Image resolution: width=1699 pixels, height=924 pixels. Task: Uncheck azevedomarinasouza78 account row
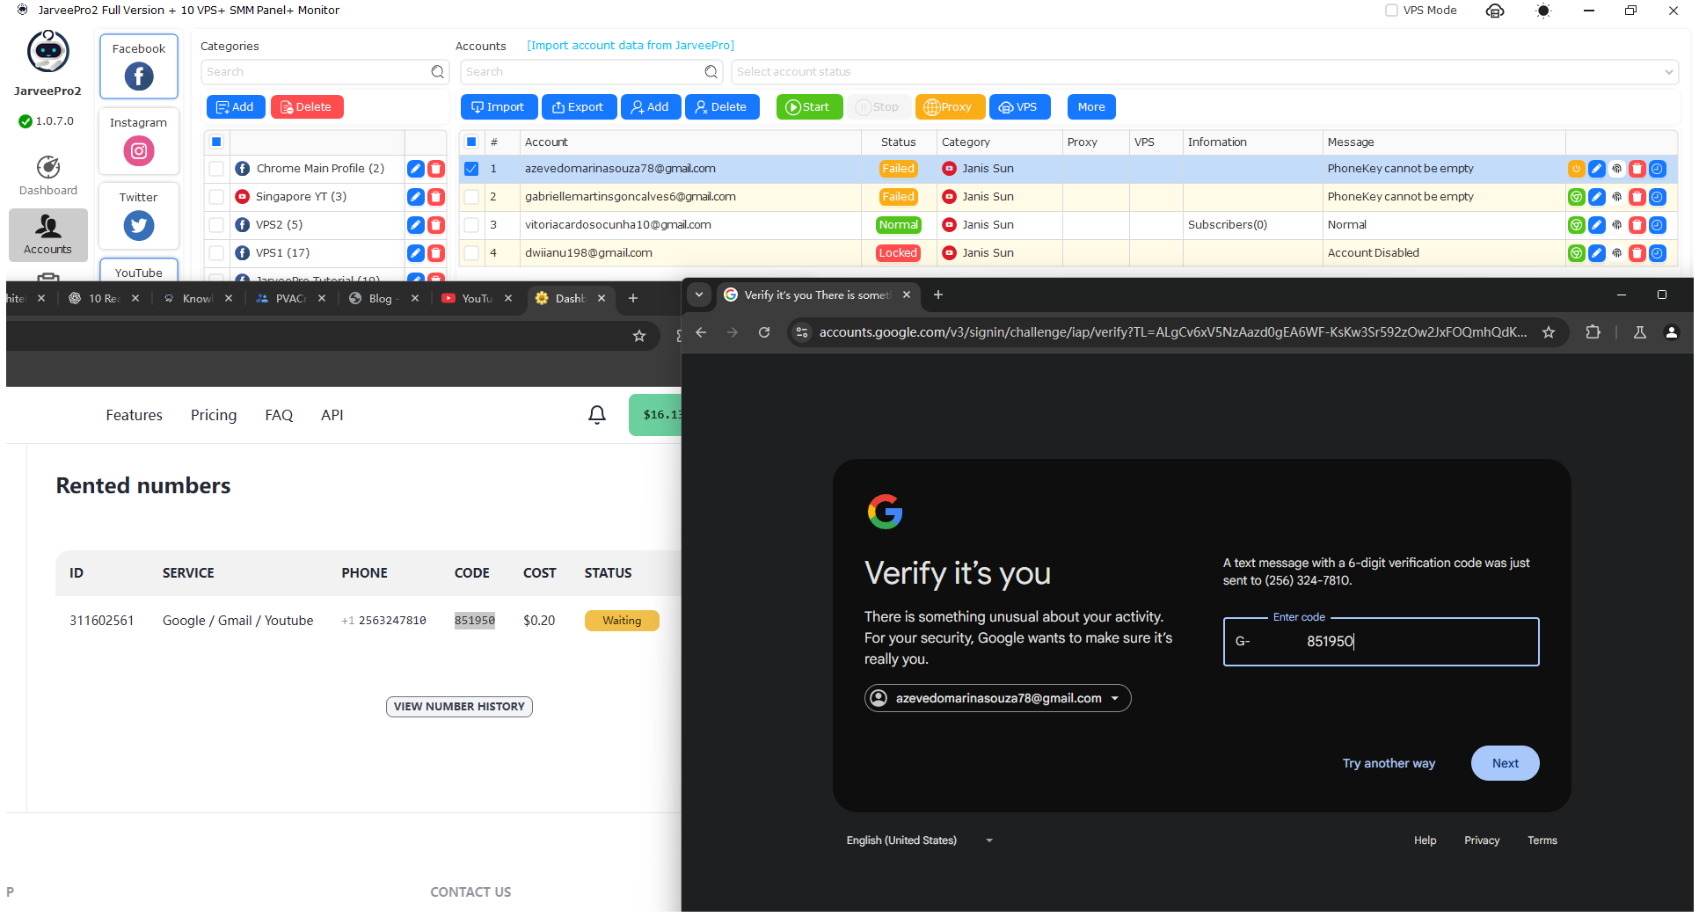(x=471, y=169)
